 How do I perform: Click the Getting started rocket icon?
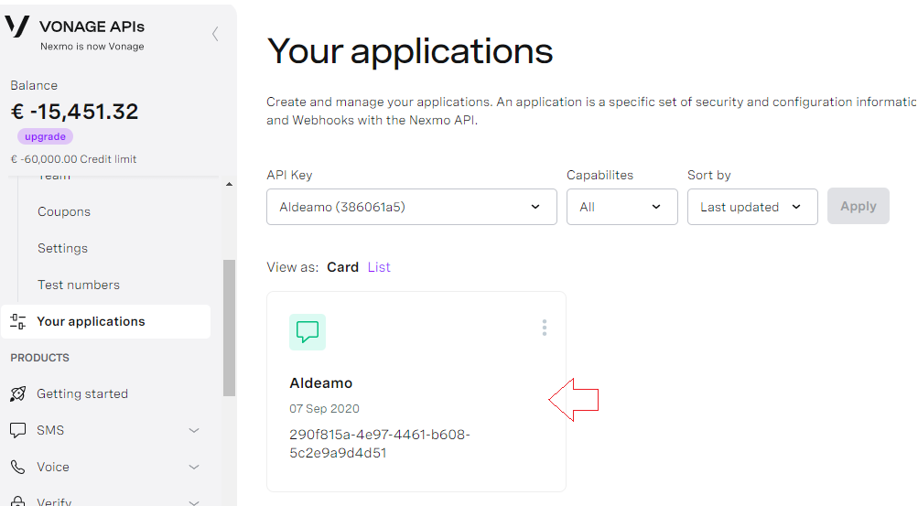(18, 393)
